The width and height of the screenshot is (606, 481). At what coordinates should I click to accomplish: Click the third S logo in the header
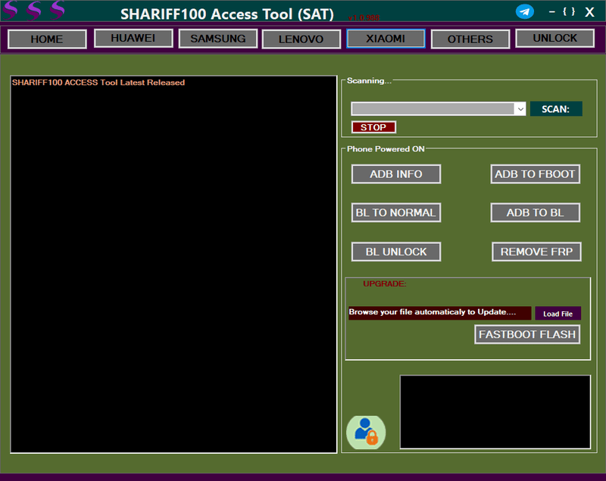56,11
